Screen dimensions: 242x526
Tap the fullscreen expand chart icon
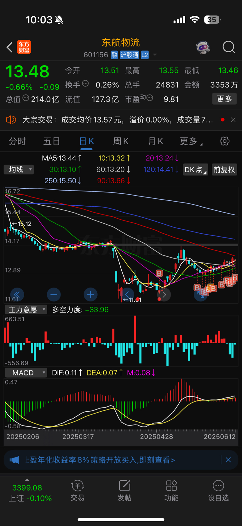200,295
